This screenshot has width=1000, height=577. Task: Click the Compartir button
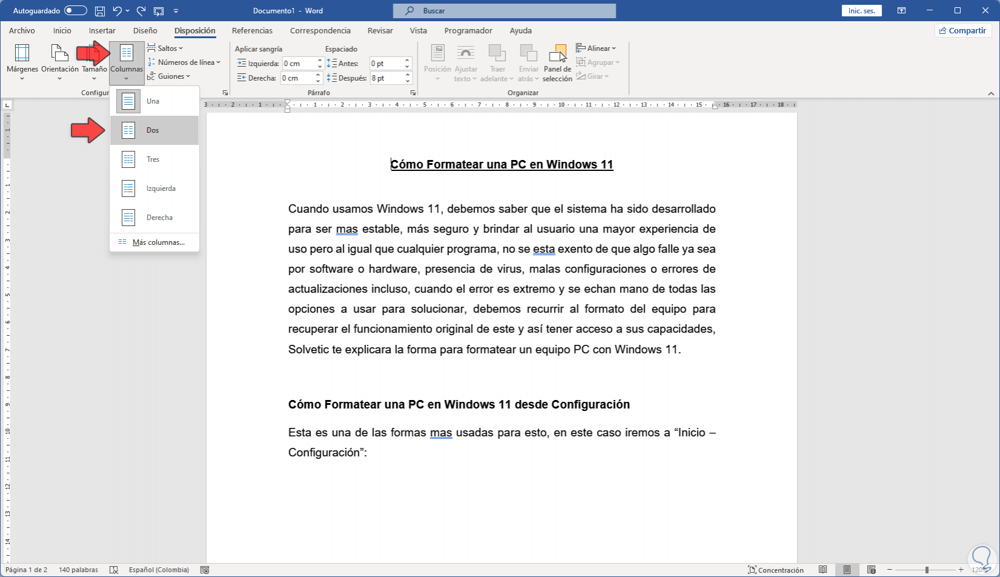pyautogui.click(x=963, y=30)
